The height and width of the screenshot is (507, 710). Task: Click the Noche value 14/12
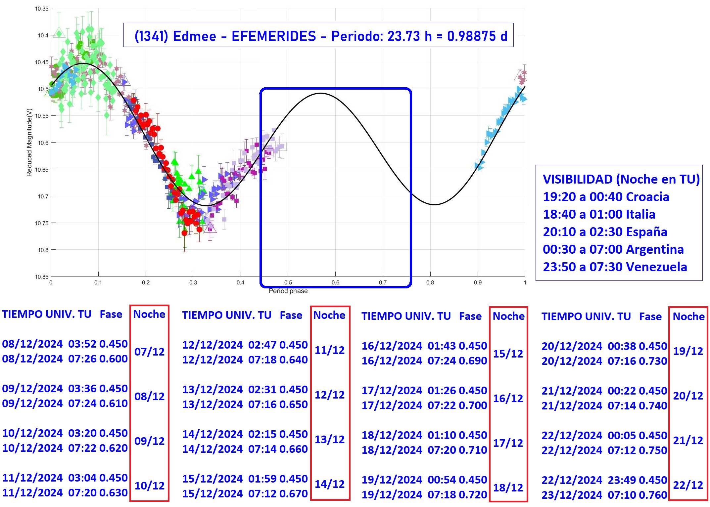pos(329,484)
